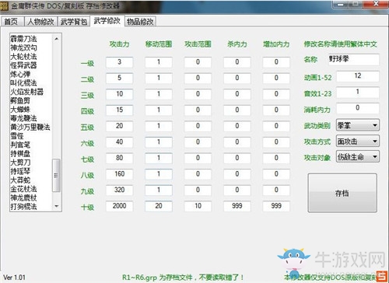The image size is (389, 283).
Task: Open the 攻击对象 dropdown
Action: coord(357,156)
